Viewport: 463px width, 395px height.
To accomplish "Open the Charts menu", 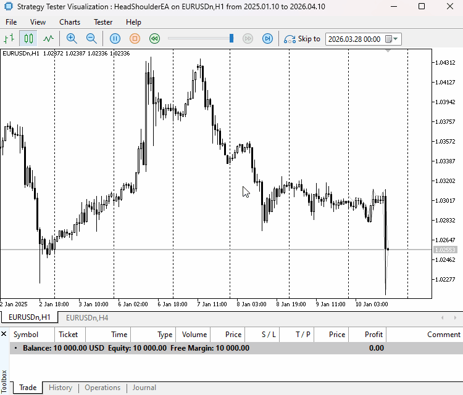I will (70, 22).
